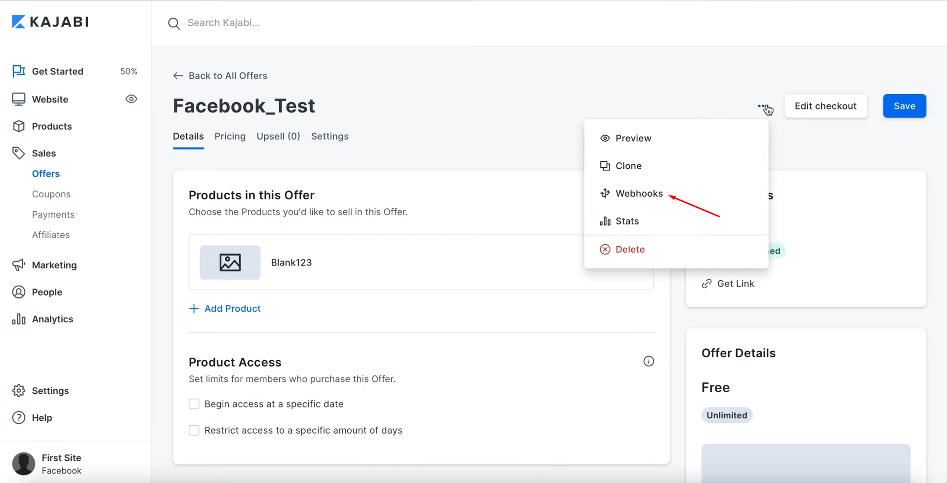Screen dimensions: 947x483
Task: Click the Product Access info icon
Action: click(649, 361)
